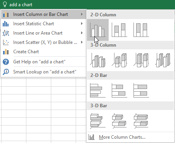Select the Create Chart menu item

pos(44,52)
